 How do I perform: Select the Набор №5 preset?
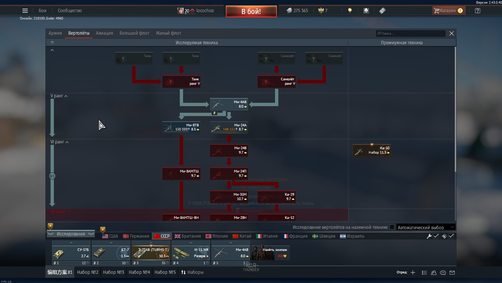pos(165,272)
